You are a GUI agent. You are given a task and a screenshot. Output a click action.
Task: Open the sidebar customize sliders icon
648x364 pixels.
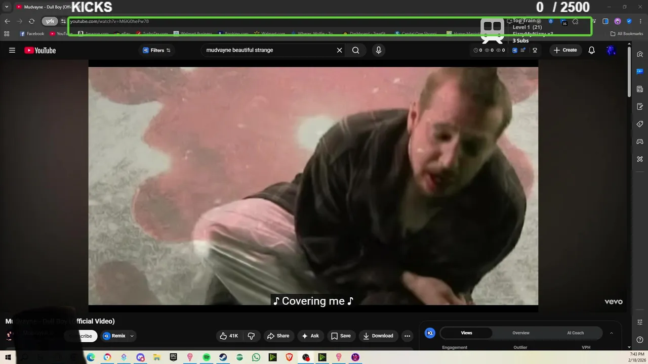tap(640, 322)
